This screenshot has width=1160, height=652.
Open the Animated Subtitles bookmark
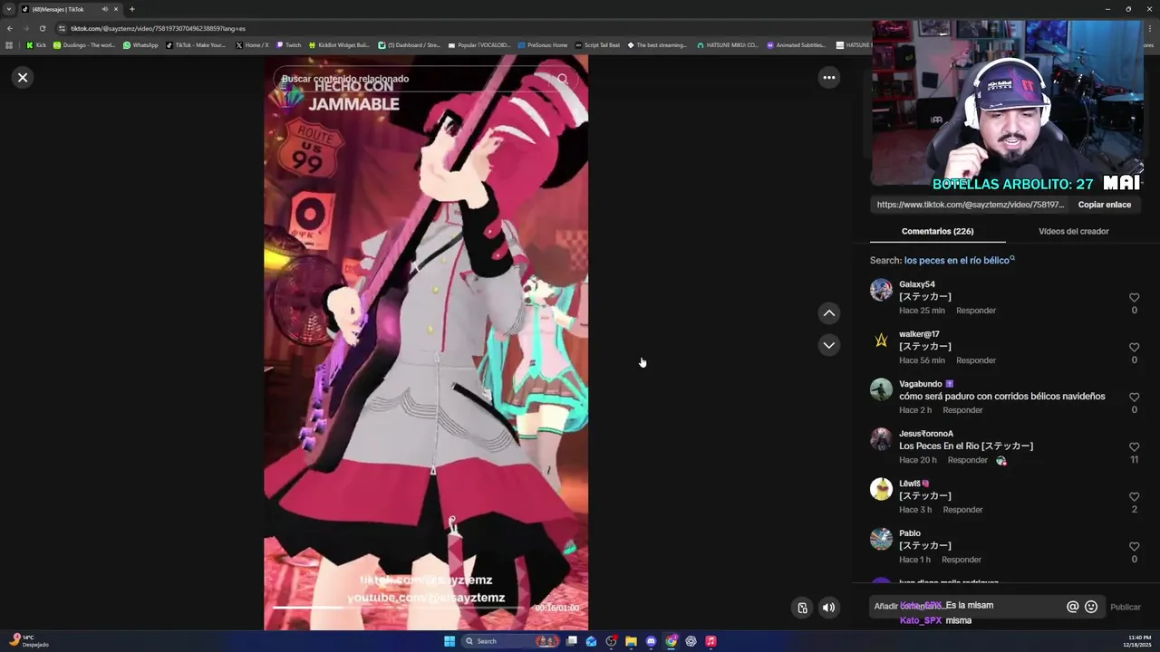[796, 44]
